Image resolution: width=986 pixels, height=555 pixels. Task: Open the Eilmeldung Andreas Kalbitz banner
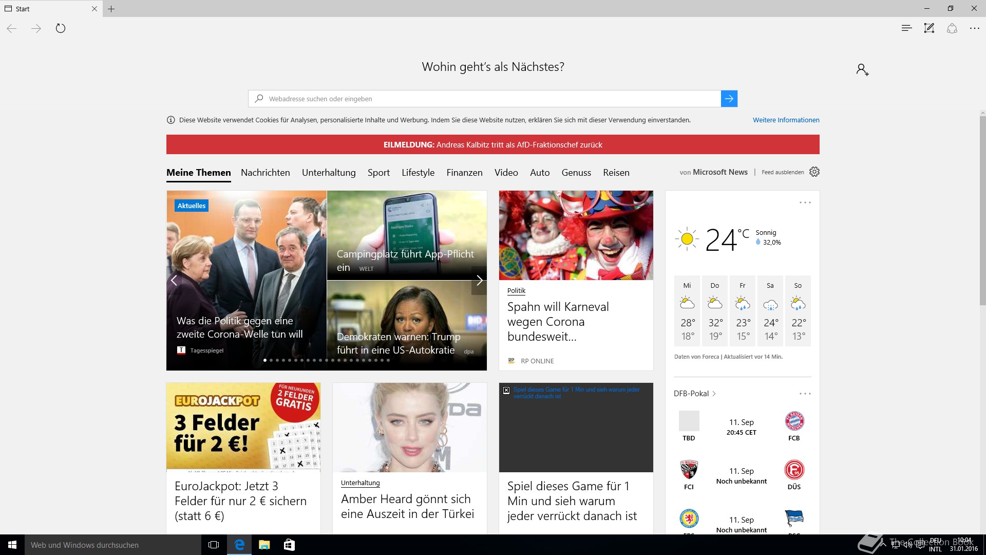point(493,144)
